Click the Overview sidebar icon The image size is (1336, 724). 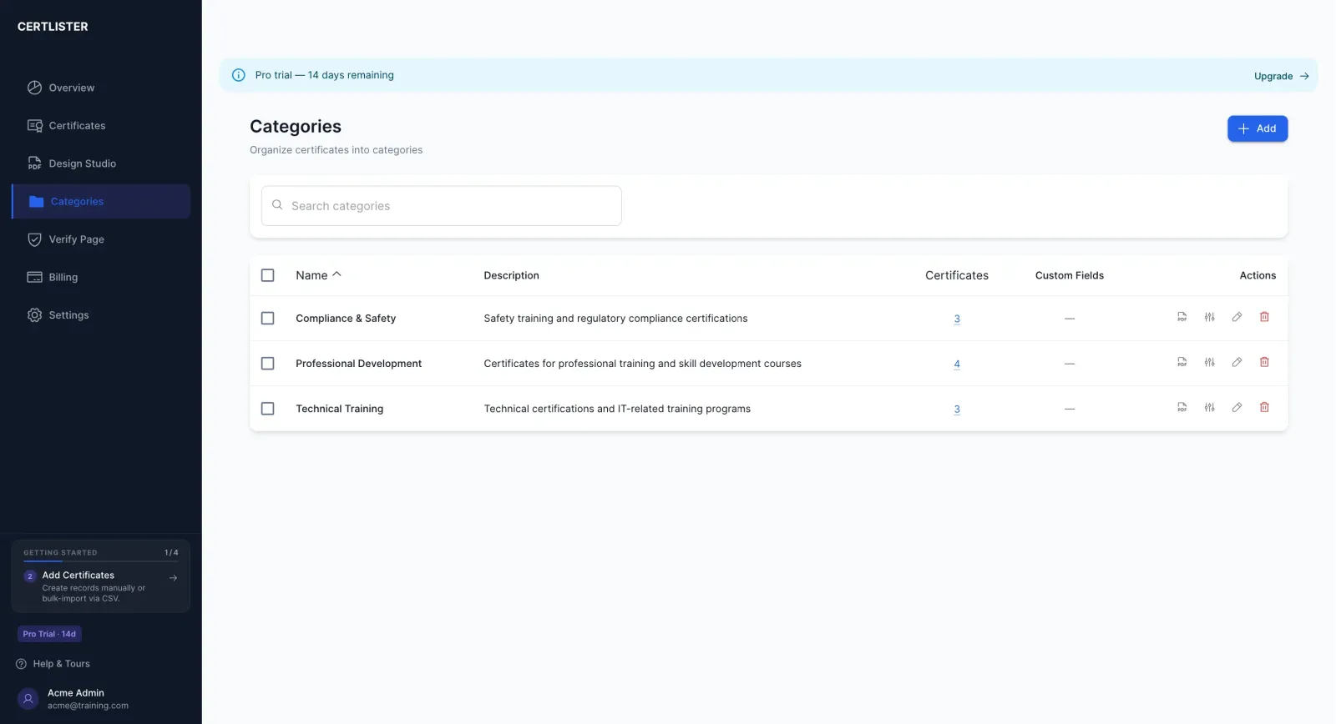tap(34, 88)
